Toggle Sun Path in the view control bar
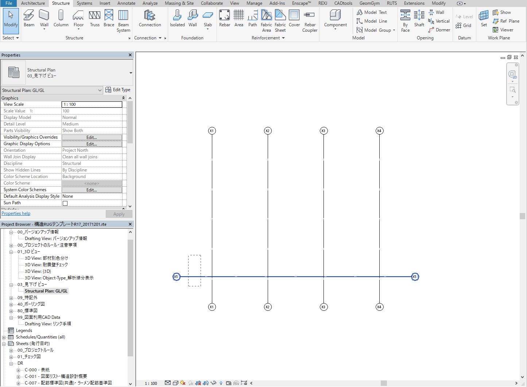 click(183, 383)
